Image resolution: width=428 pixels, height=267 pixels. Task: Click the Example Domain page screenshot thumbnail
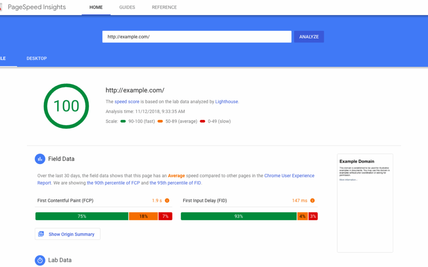click(x=365, y=203)
